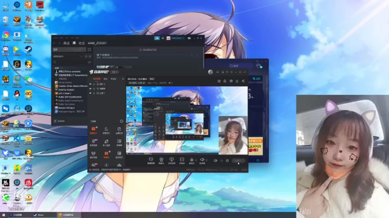Click the first orange tool icon in tools panel
Viewport: 389px width, 218px height.
point(93,129)
